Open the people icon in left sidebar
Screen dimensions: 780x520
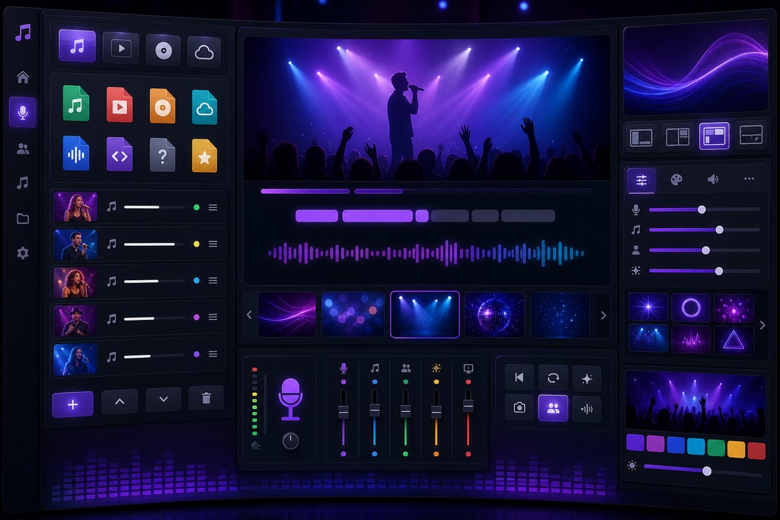[x=23, y=148]
